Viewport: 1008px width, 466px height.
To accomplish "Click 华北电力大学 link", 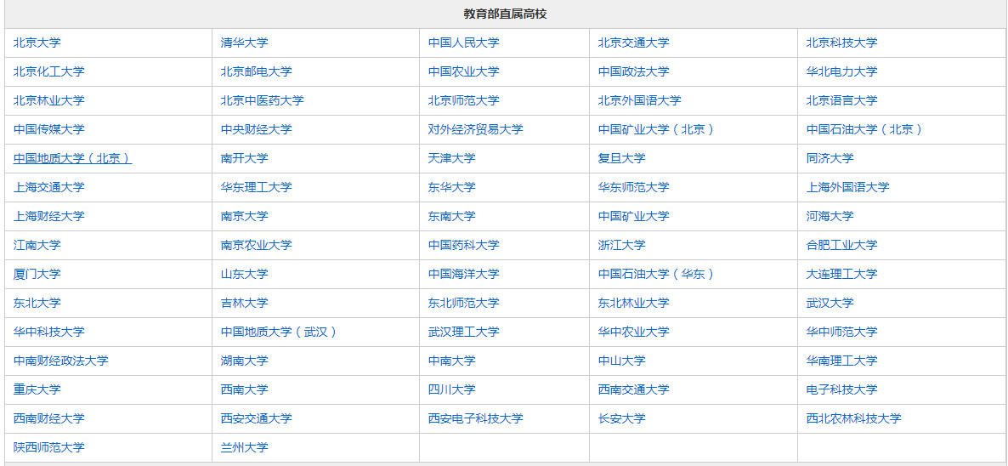I will coord(841,72).
